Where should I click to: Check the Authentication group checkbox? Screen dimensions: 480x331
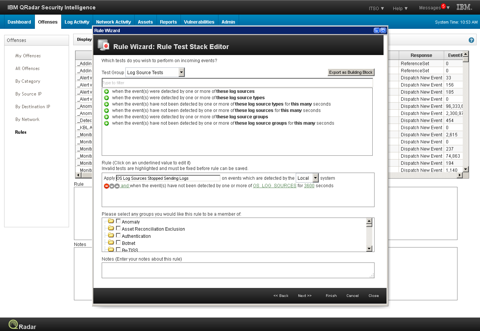[118, 236]
